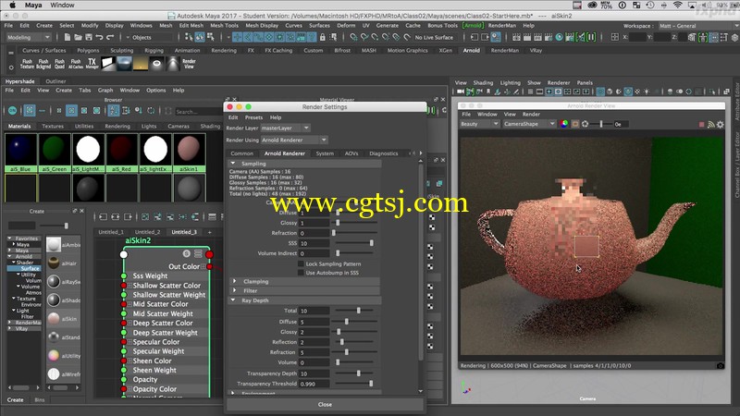This screenshot has height=416, width=740.
Task: Collapse the Ray Depth section
Action: pos(233,300)
